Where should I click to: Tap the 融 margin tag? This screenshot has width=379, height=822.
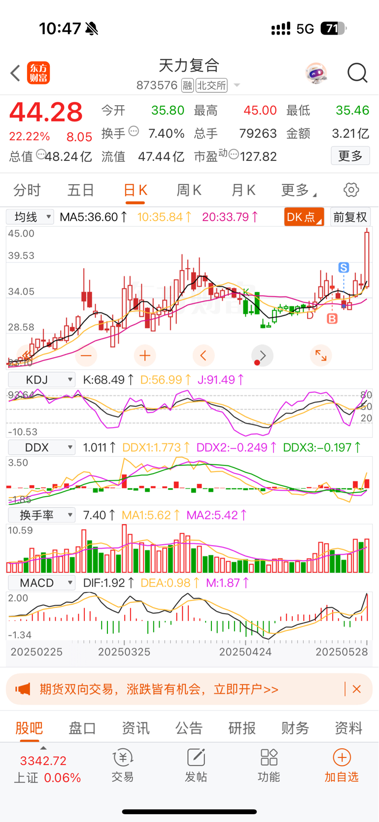coord(187,85)
